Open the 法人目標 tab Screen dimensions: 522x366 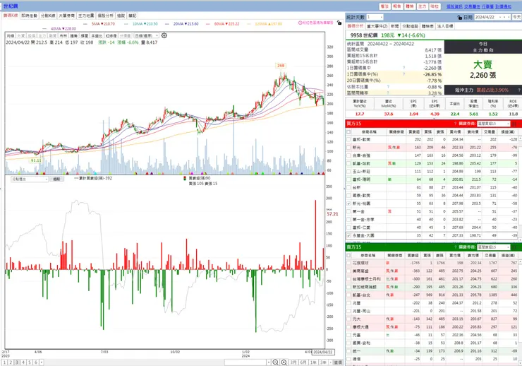[445, 26]
